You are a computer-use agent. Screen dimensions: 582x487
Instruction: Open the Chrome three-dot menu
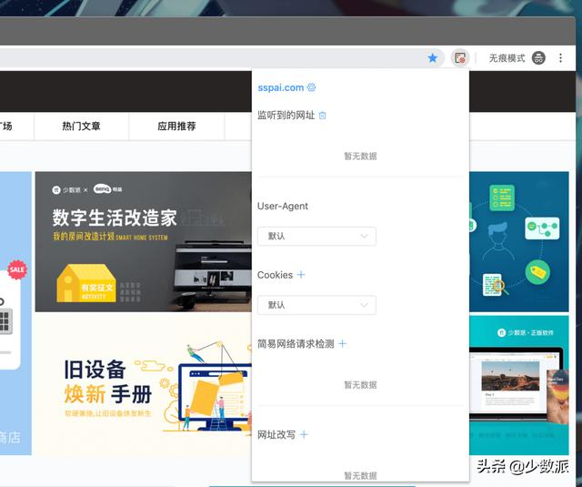(560, 58)
